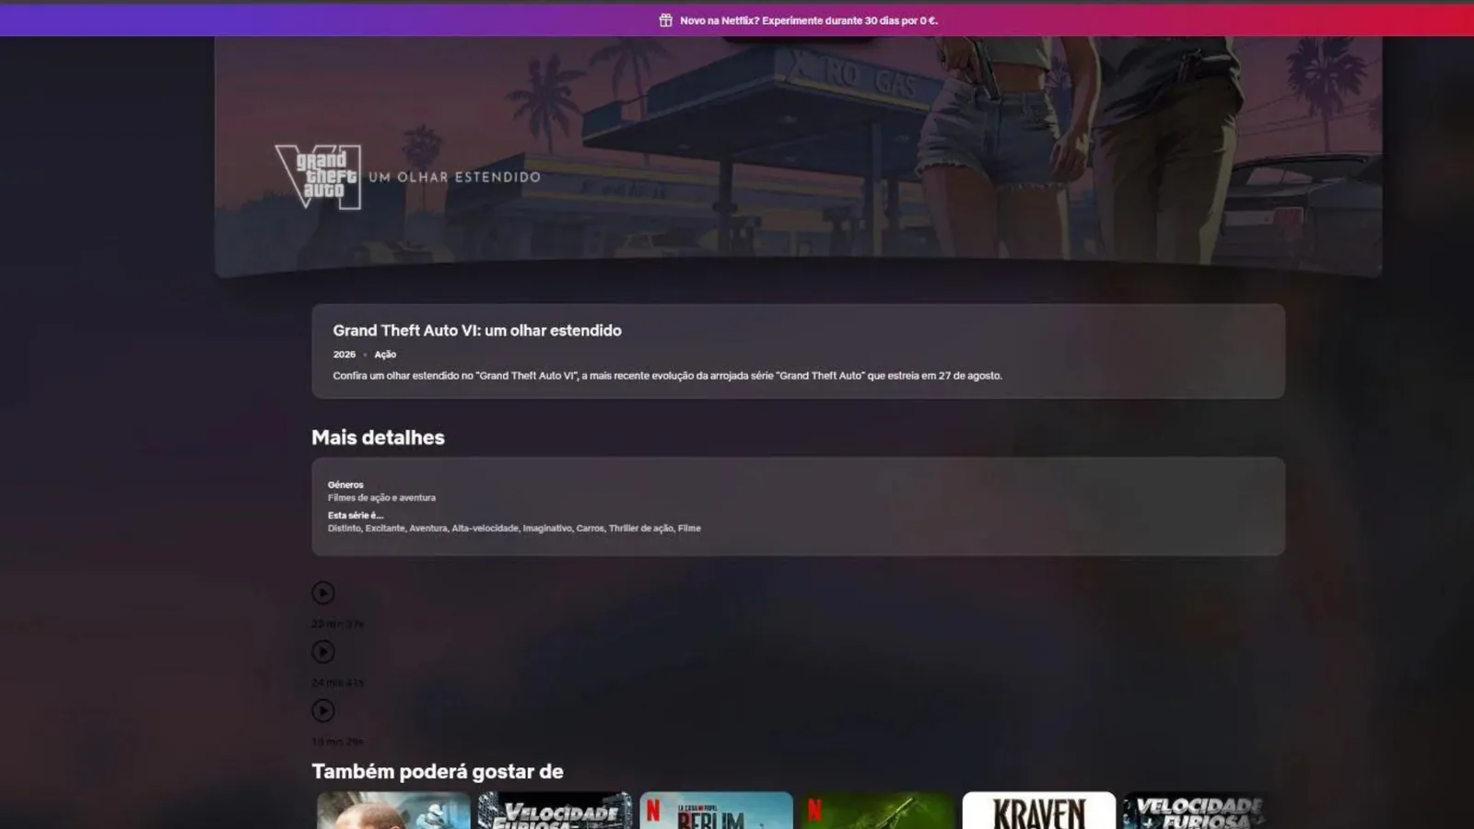
Task: Play the episode lasting 18 min 29s
Action: click(322, 710)
